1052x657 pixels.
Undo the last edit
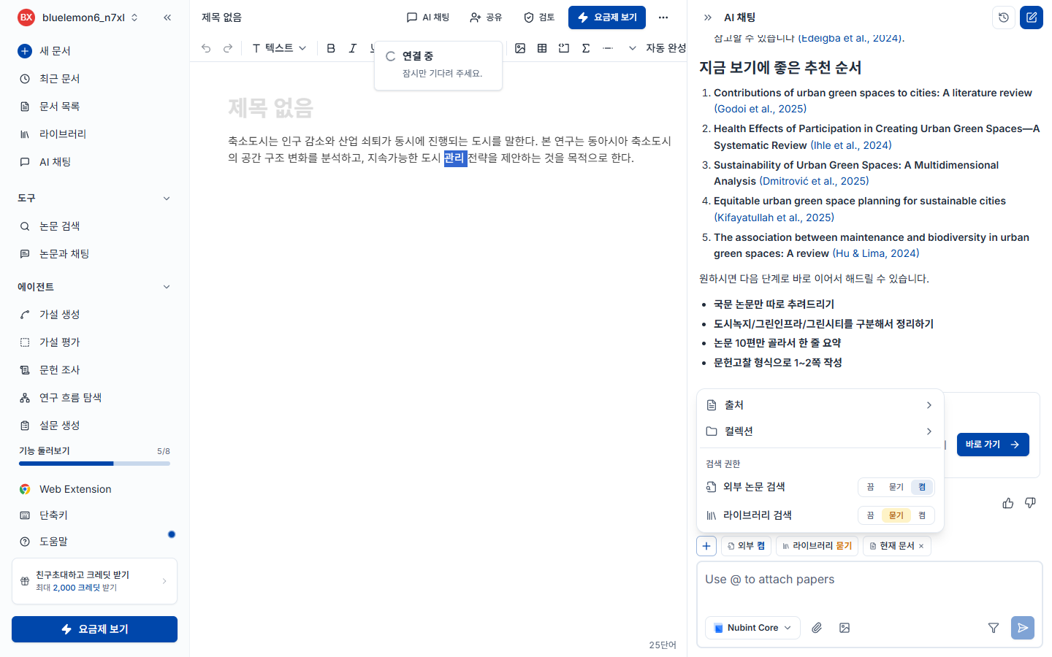(x=206, y=48)
